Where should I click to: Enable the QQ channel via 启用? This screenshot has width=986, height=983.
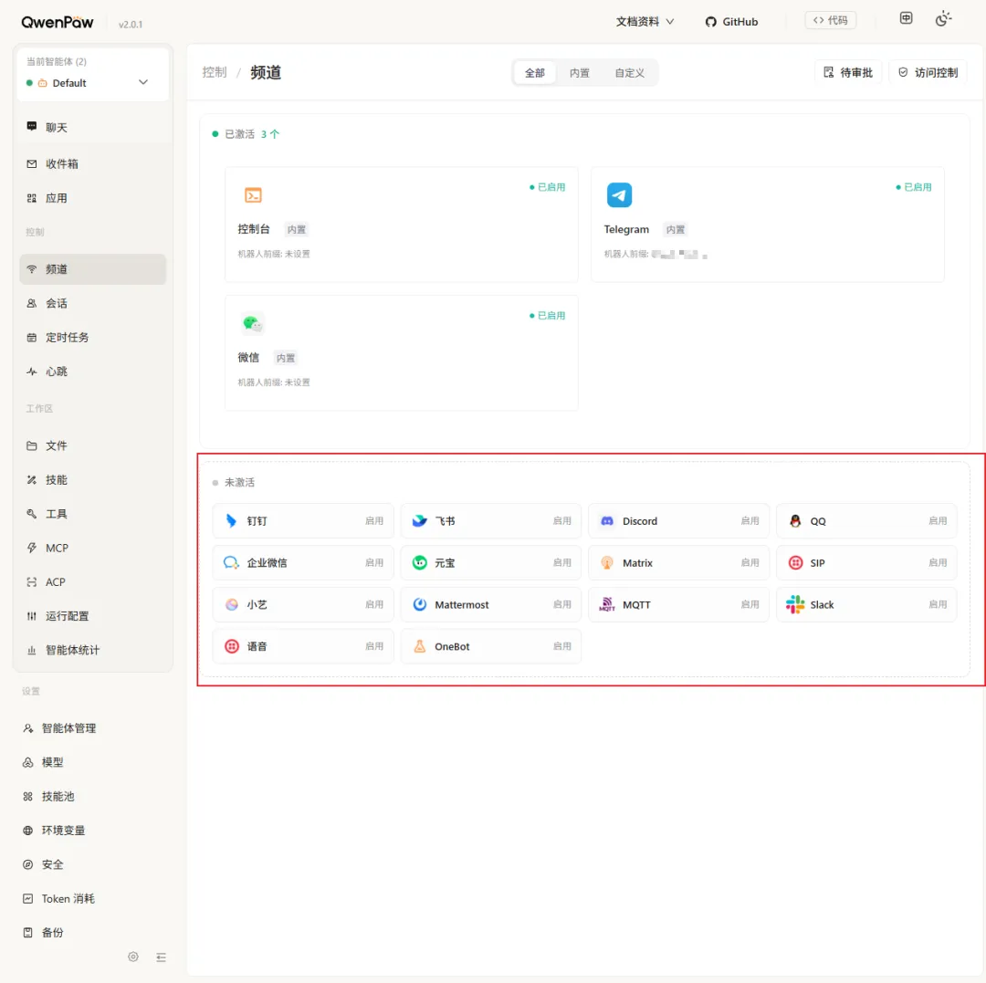tap(938, 520)
